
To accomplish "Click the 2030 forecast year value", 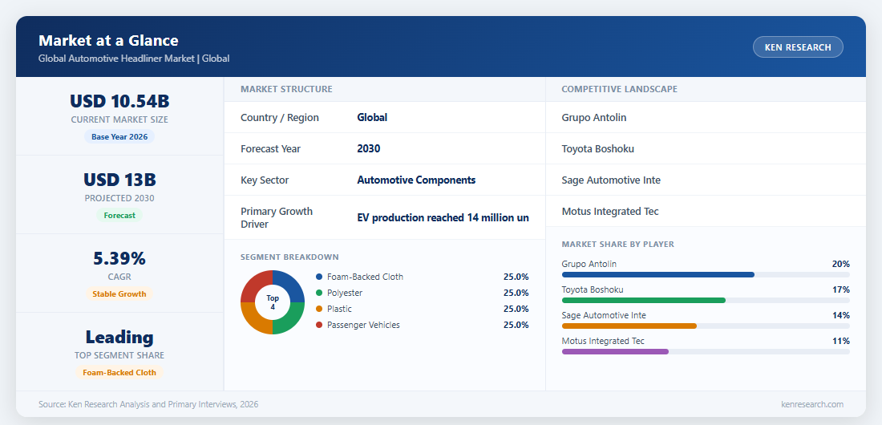I will click(369, 148).
